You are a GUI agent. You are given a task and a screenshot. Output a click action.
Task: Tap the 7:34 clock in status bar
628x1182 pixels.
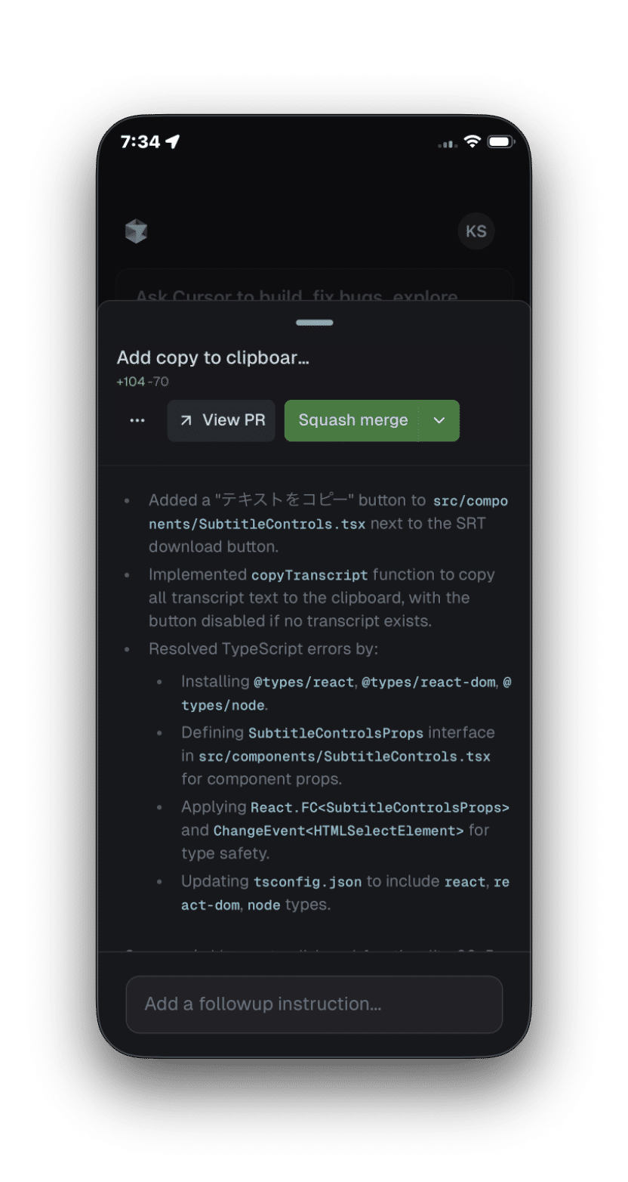click(x=140, y=142)
